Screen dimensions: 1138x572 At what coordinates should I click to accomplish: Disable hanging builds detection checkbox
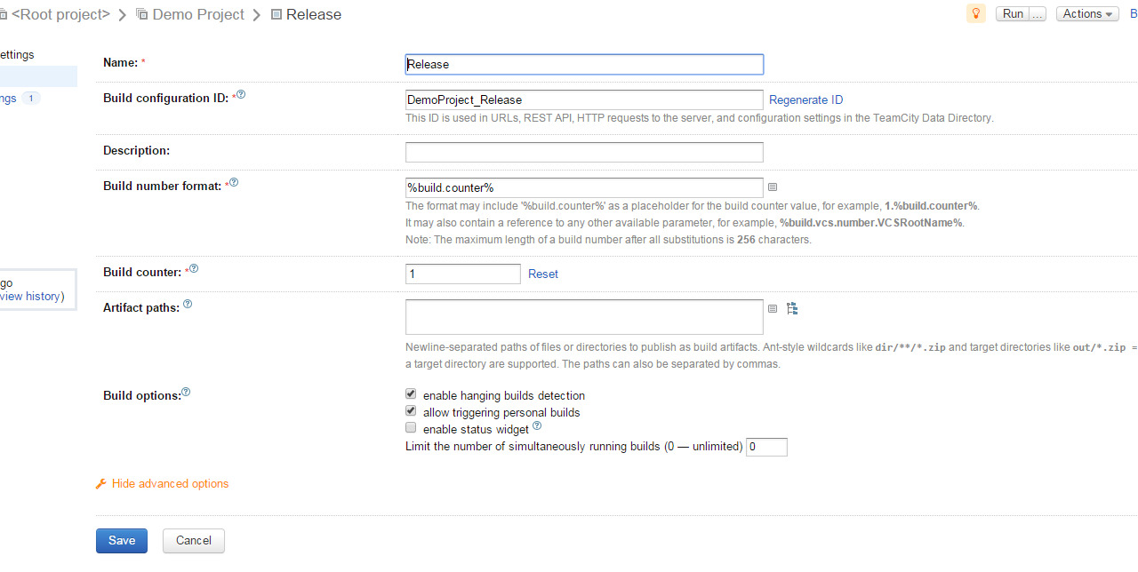[411, 394]
